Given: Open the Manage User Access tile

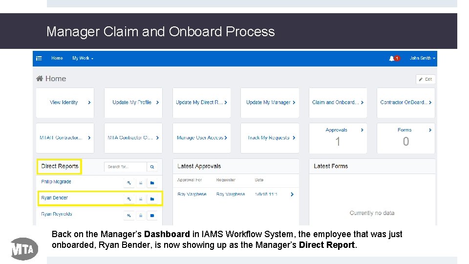Looking at the screenshot, I should (201, 138).
